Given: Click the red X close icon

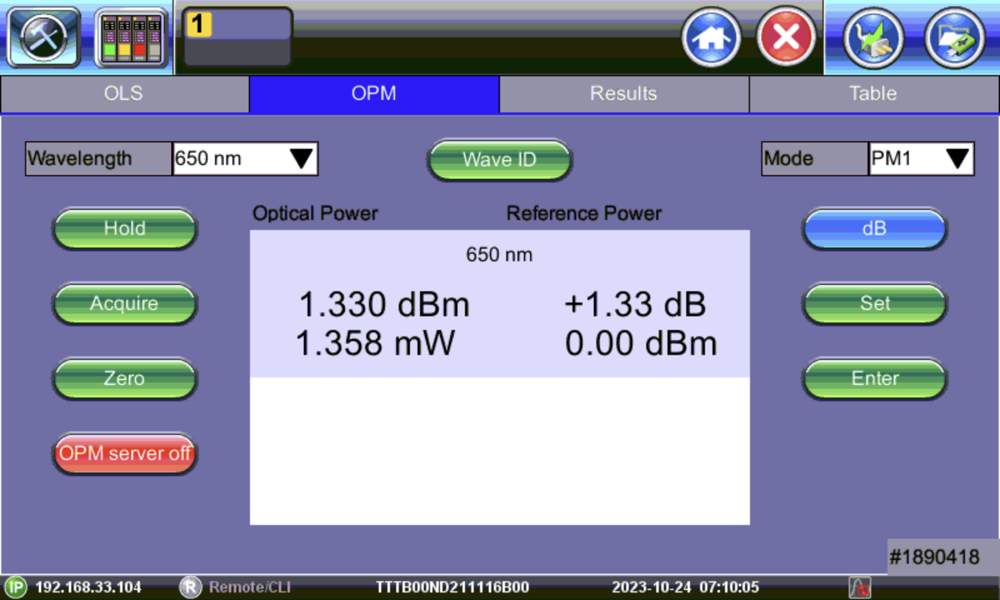Looking at the screenshot, I should tap(786, 37).
